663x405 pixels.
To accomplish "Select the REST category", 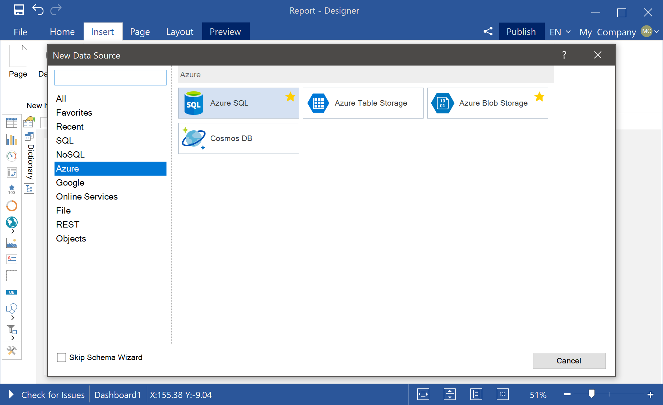I will click(110, 225).
